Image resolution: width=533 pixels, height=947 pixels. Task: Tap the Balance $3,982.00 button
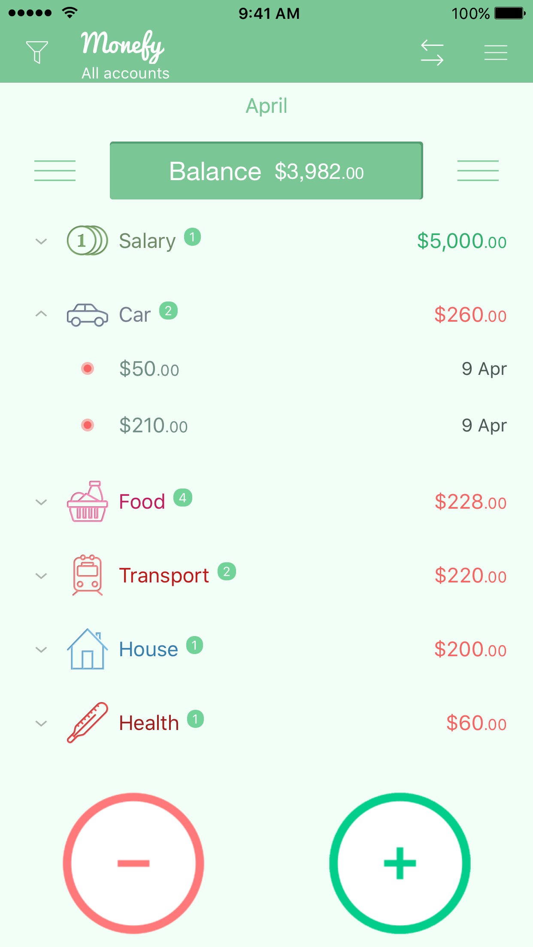266,171
